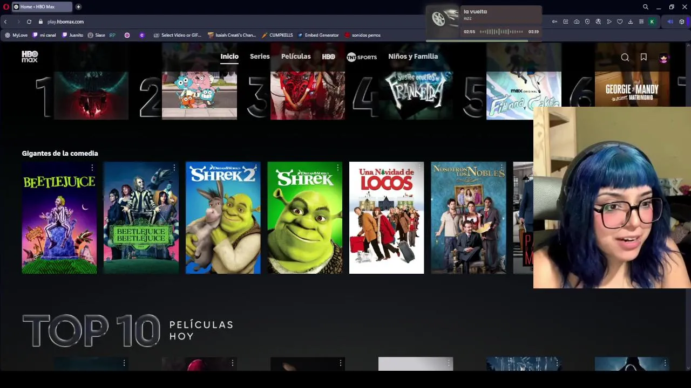The height and width of the screenshot is (388, 691).
Task: Open My List bookmark icon
Action: click(643, 57)
